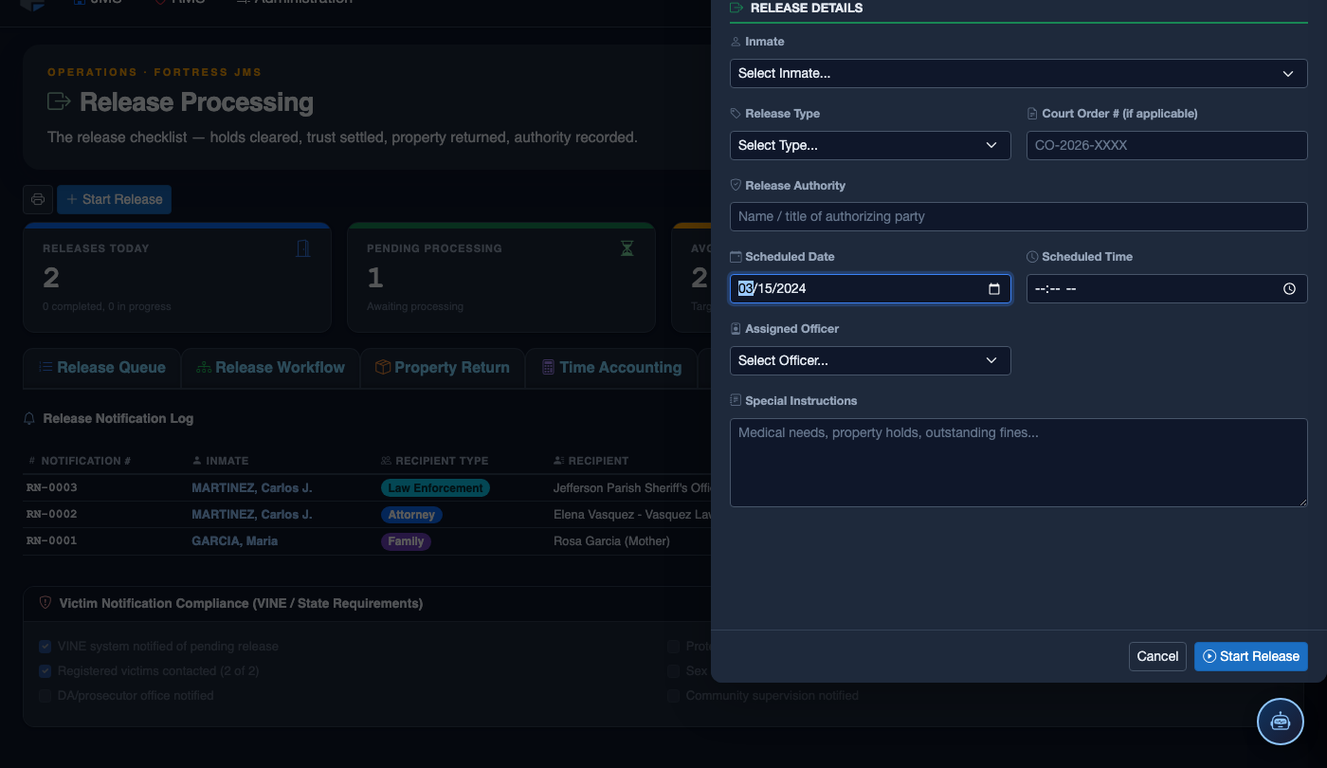Click the Family badge
The width and height of the screenshot is (1327, 768).
click(x=406, y=541)
